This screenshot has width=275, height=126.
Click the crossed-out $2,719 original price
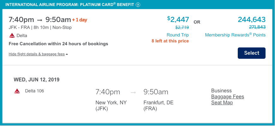tap(182, 27)
